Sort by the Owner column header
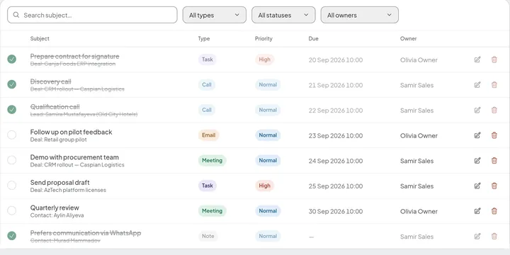510x255 pixels. (x=408, y=38)
